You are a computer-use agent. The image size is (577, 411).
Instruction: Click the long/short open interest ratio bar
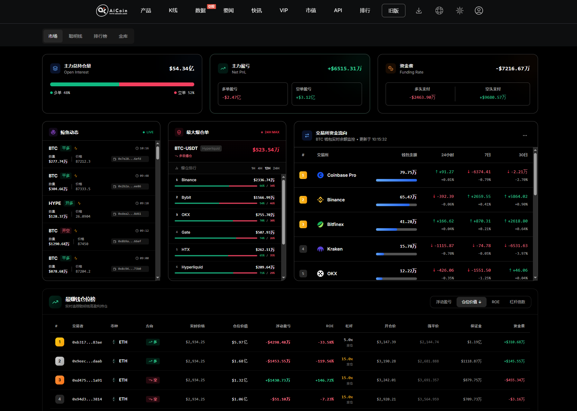pyautogui.click(x=122, y=84)
